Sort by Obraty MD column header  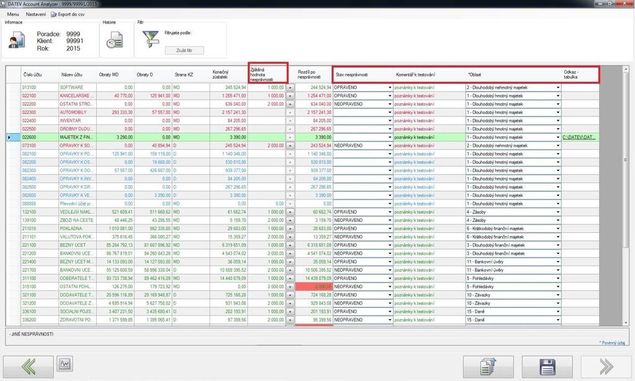[x=115, y=75]
